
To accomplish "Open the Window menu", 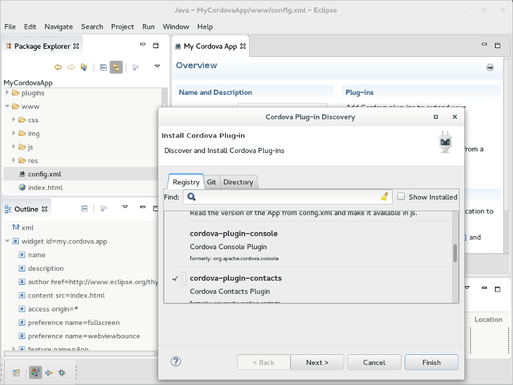I will (176, 27).
